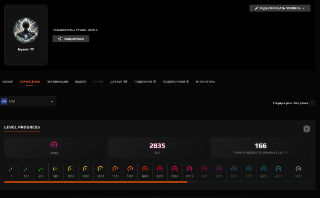Click the level 7 badge icon

point(101,169)
